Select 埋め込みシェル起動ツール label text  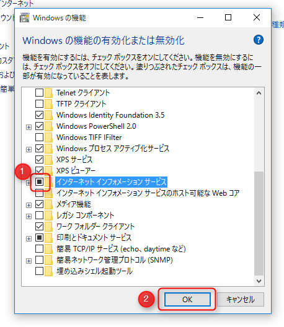coord(95,271)
